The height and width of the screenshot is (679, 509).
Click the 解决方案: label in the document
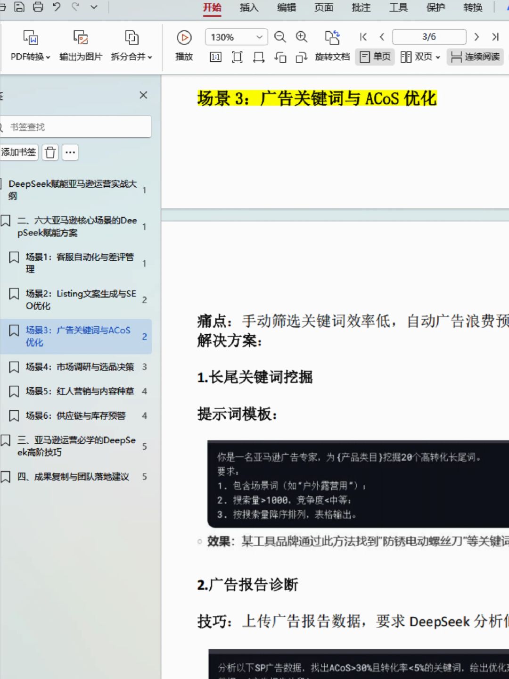[x=230, y=340]
